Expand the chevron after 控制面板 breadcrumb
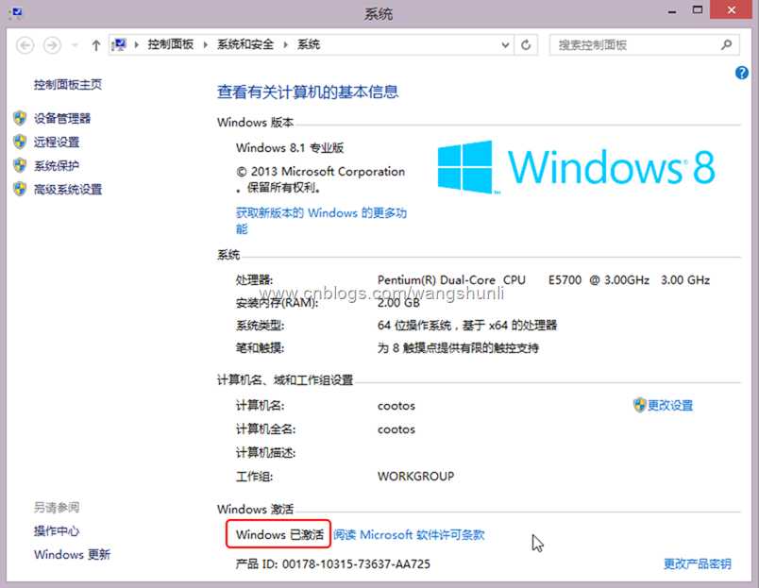 point(205,45)
